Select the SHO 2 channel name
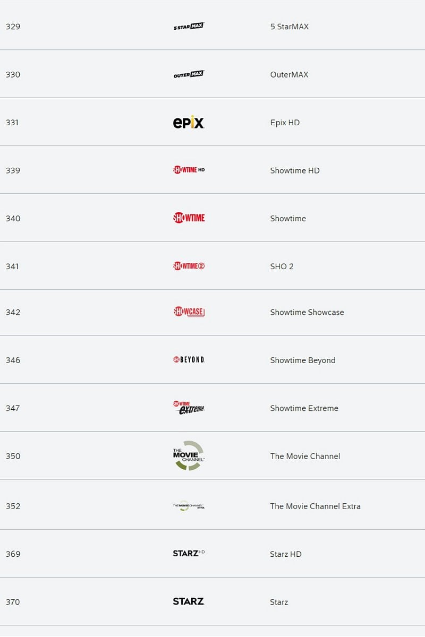The image size is (425, 637). (282, 266)
